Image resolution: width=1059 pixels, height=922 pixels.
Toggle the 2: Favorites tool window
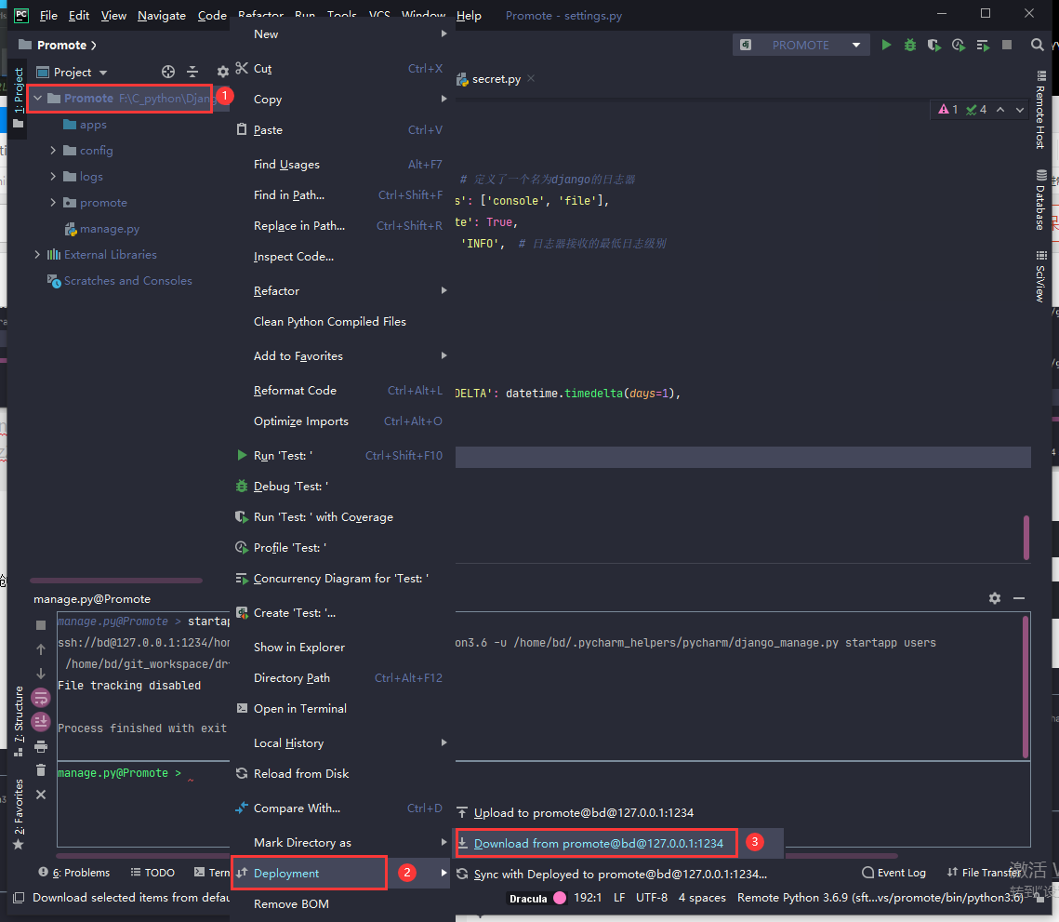19,814
